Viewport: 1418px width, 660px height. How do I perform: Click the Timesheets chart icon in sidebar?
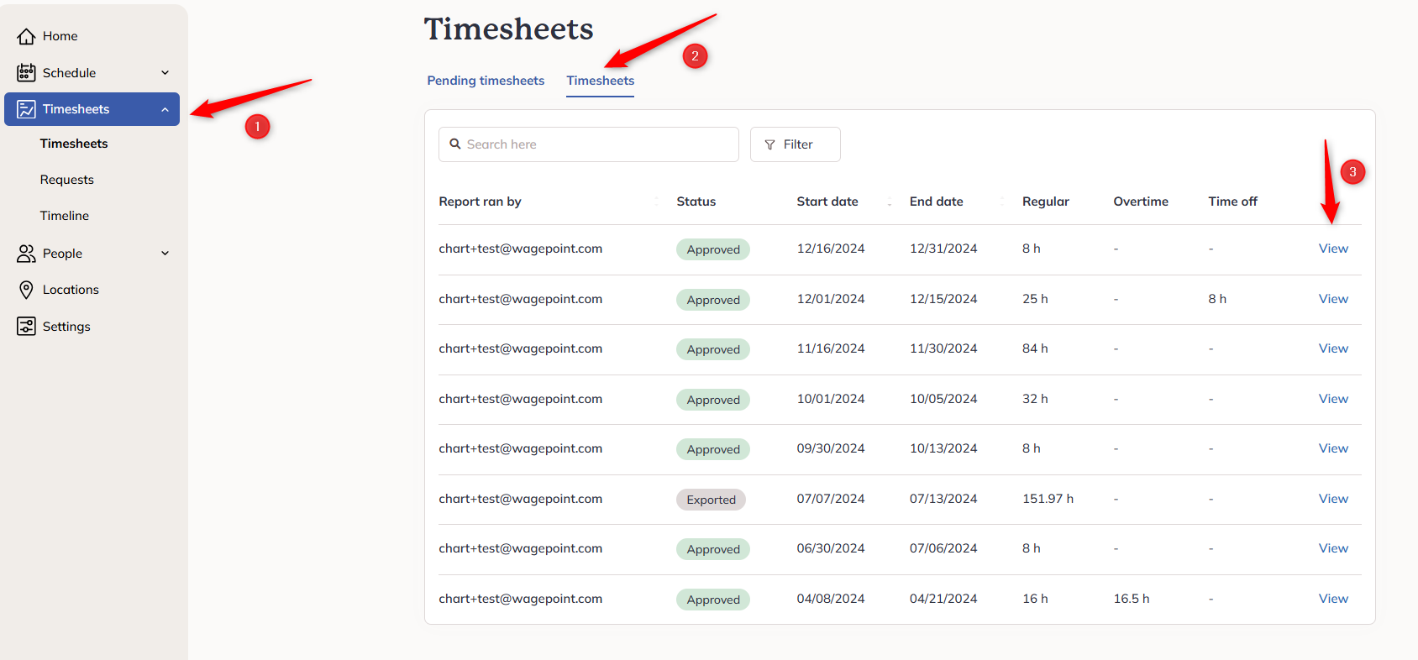click(x=26, y=109)
